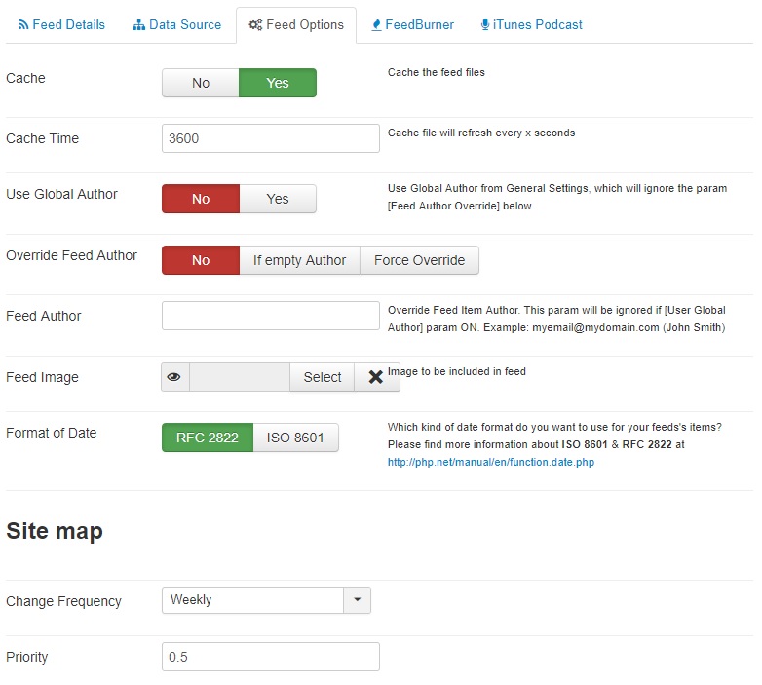This screenshot has height=685, width=762.
Task: Click the Site map heading
Action: tap(55, 531)
